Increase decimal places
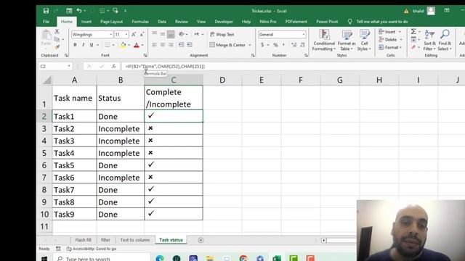 point(294,45)
